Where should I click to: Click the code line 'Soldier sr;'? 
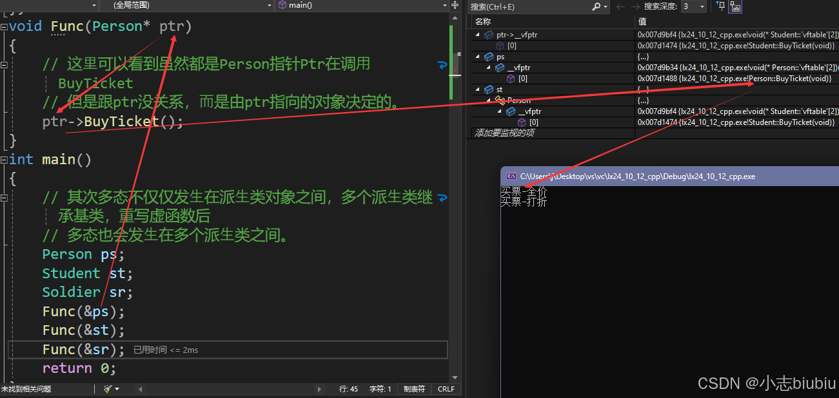[88, 292]
